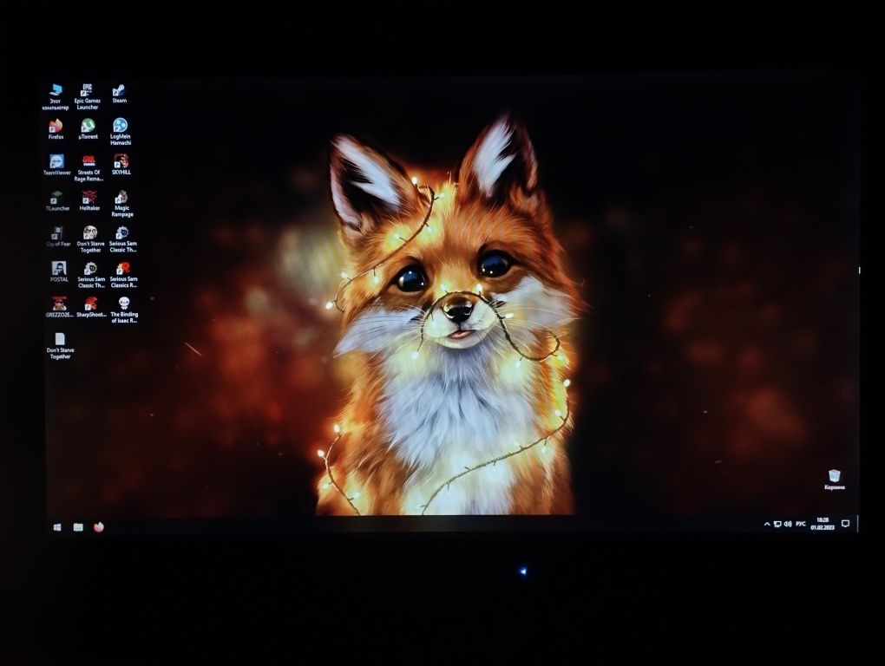The height and width of the screenshot is (666, 885).
Task: Click the volume speaker tray icon
Action: [787, 525]
